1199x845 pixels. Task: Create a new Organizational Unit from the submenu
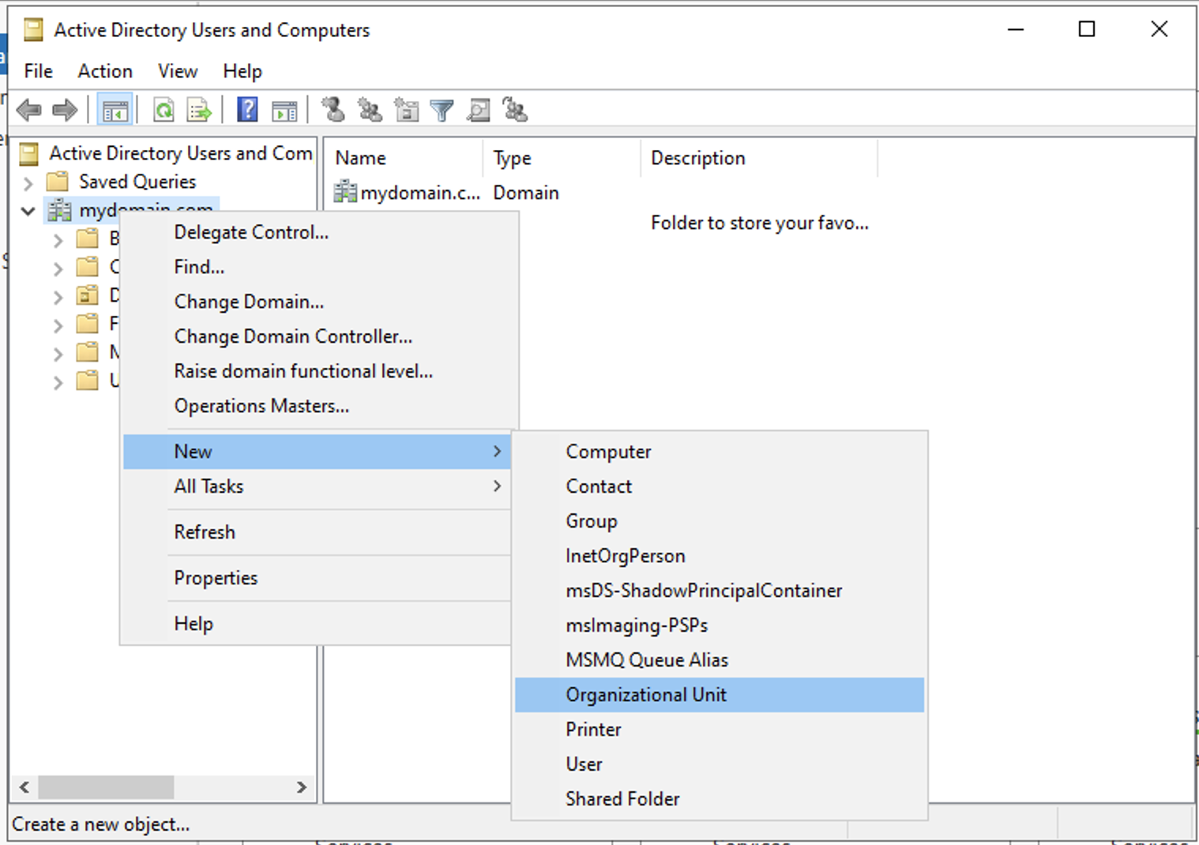[720, 695]
